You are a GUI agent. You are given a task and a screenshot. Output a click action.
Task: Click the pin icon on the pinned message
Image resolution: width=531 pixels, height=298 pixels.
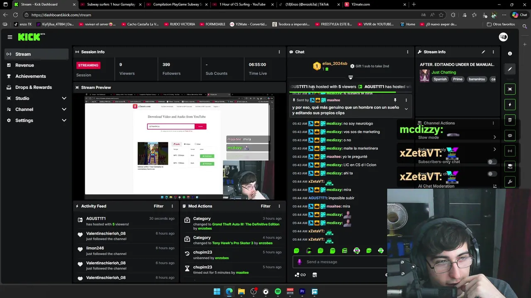(395, 100)
